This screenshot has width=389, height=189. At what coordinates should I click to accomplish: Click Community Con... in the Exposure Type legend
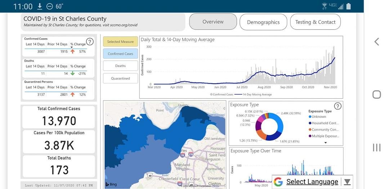pyautogui.click(x=324, y=130)
